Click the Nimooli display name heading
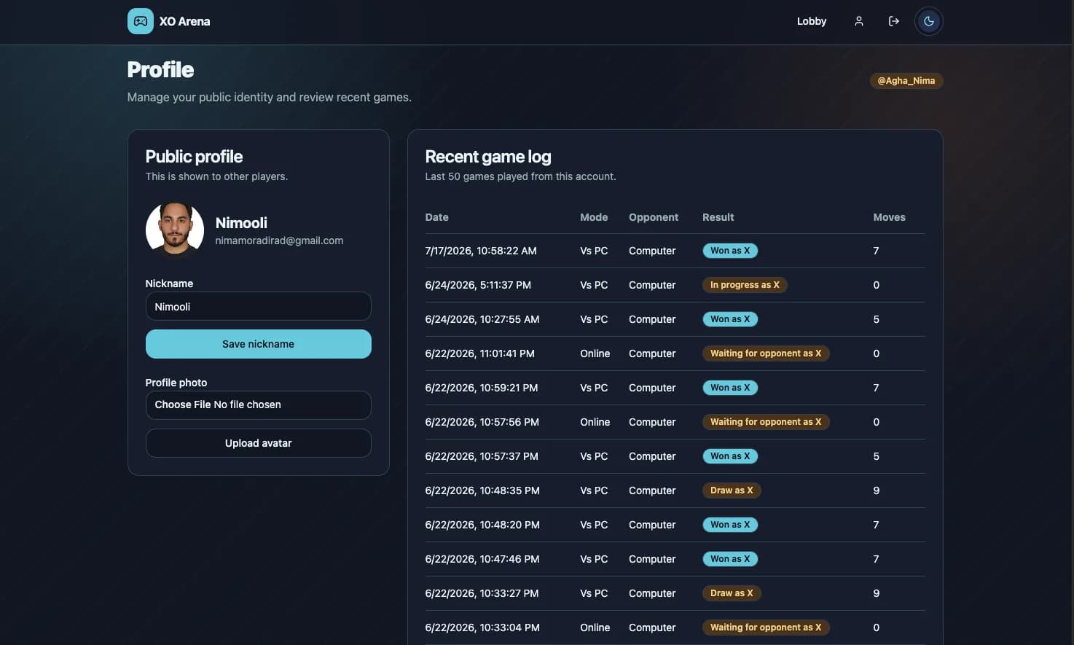Screen dimensions: 1074x645 pos(241,223)
